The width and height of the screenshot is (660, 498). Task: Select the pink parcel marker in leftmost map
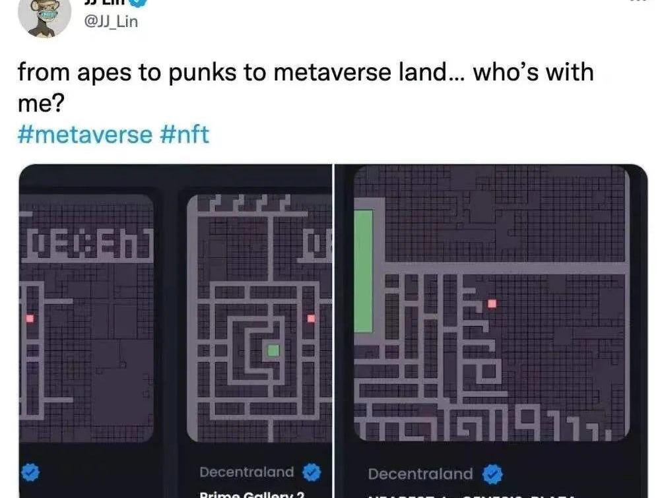click(x=30, y=319)
